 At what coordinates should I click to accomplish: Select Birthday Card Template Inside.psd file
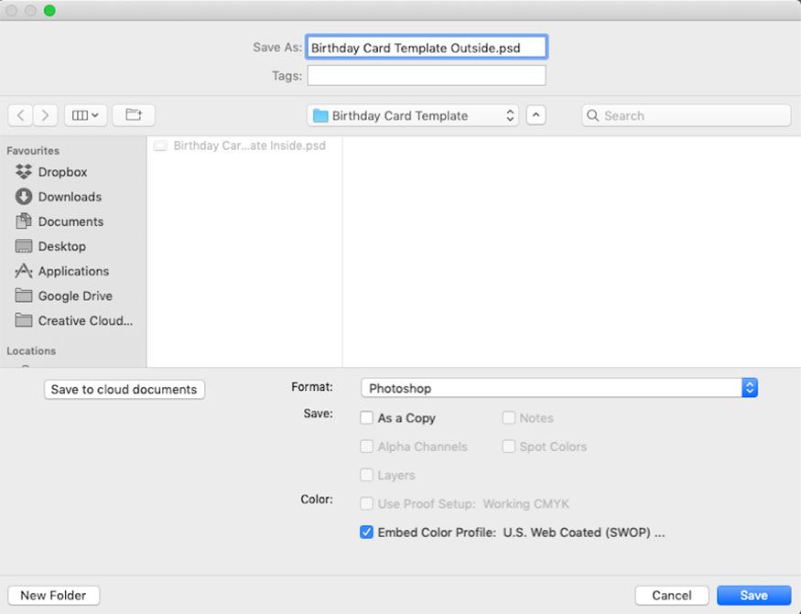click(x=244, y=145)
